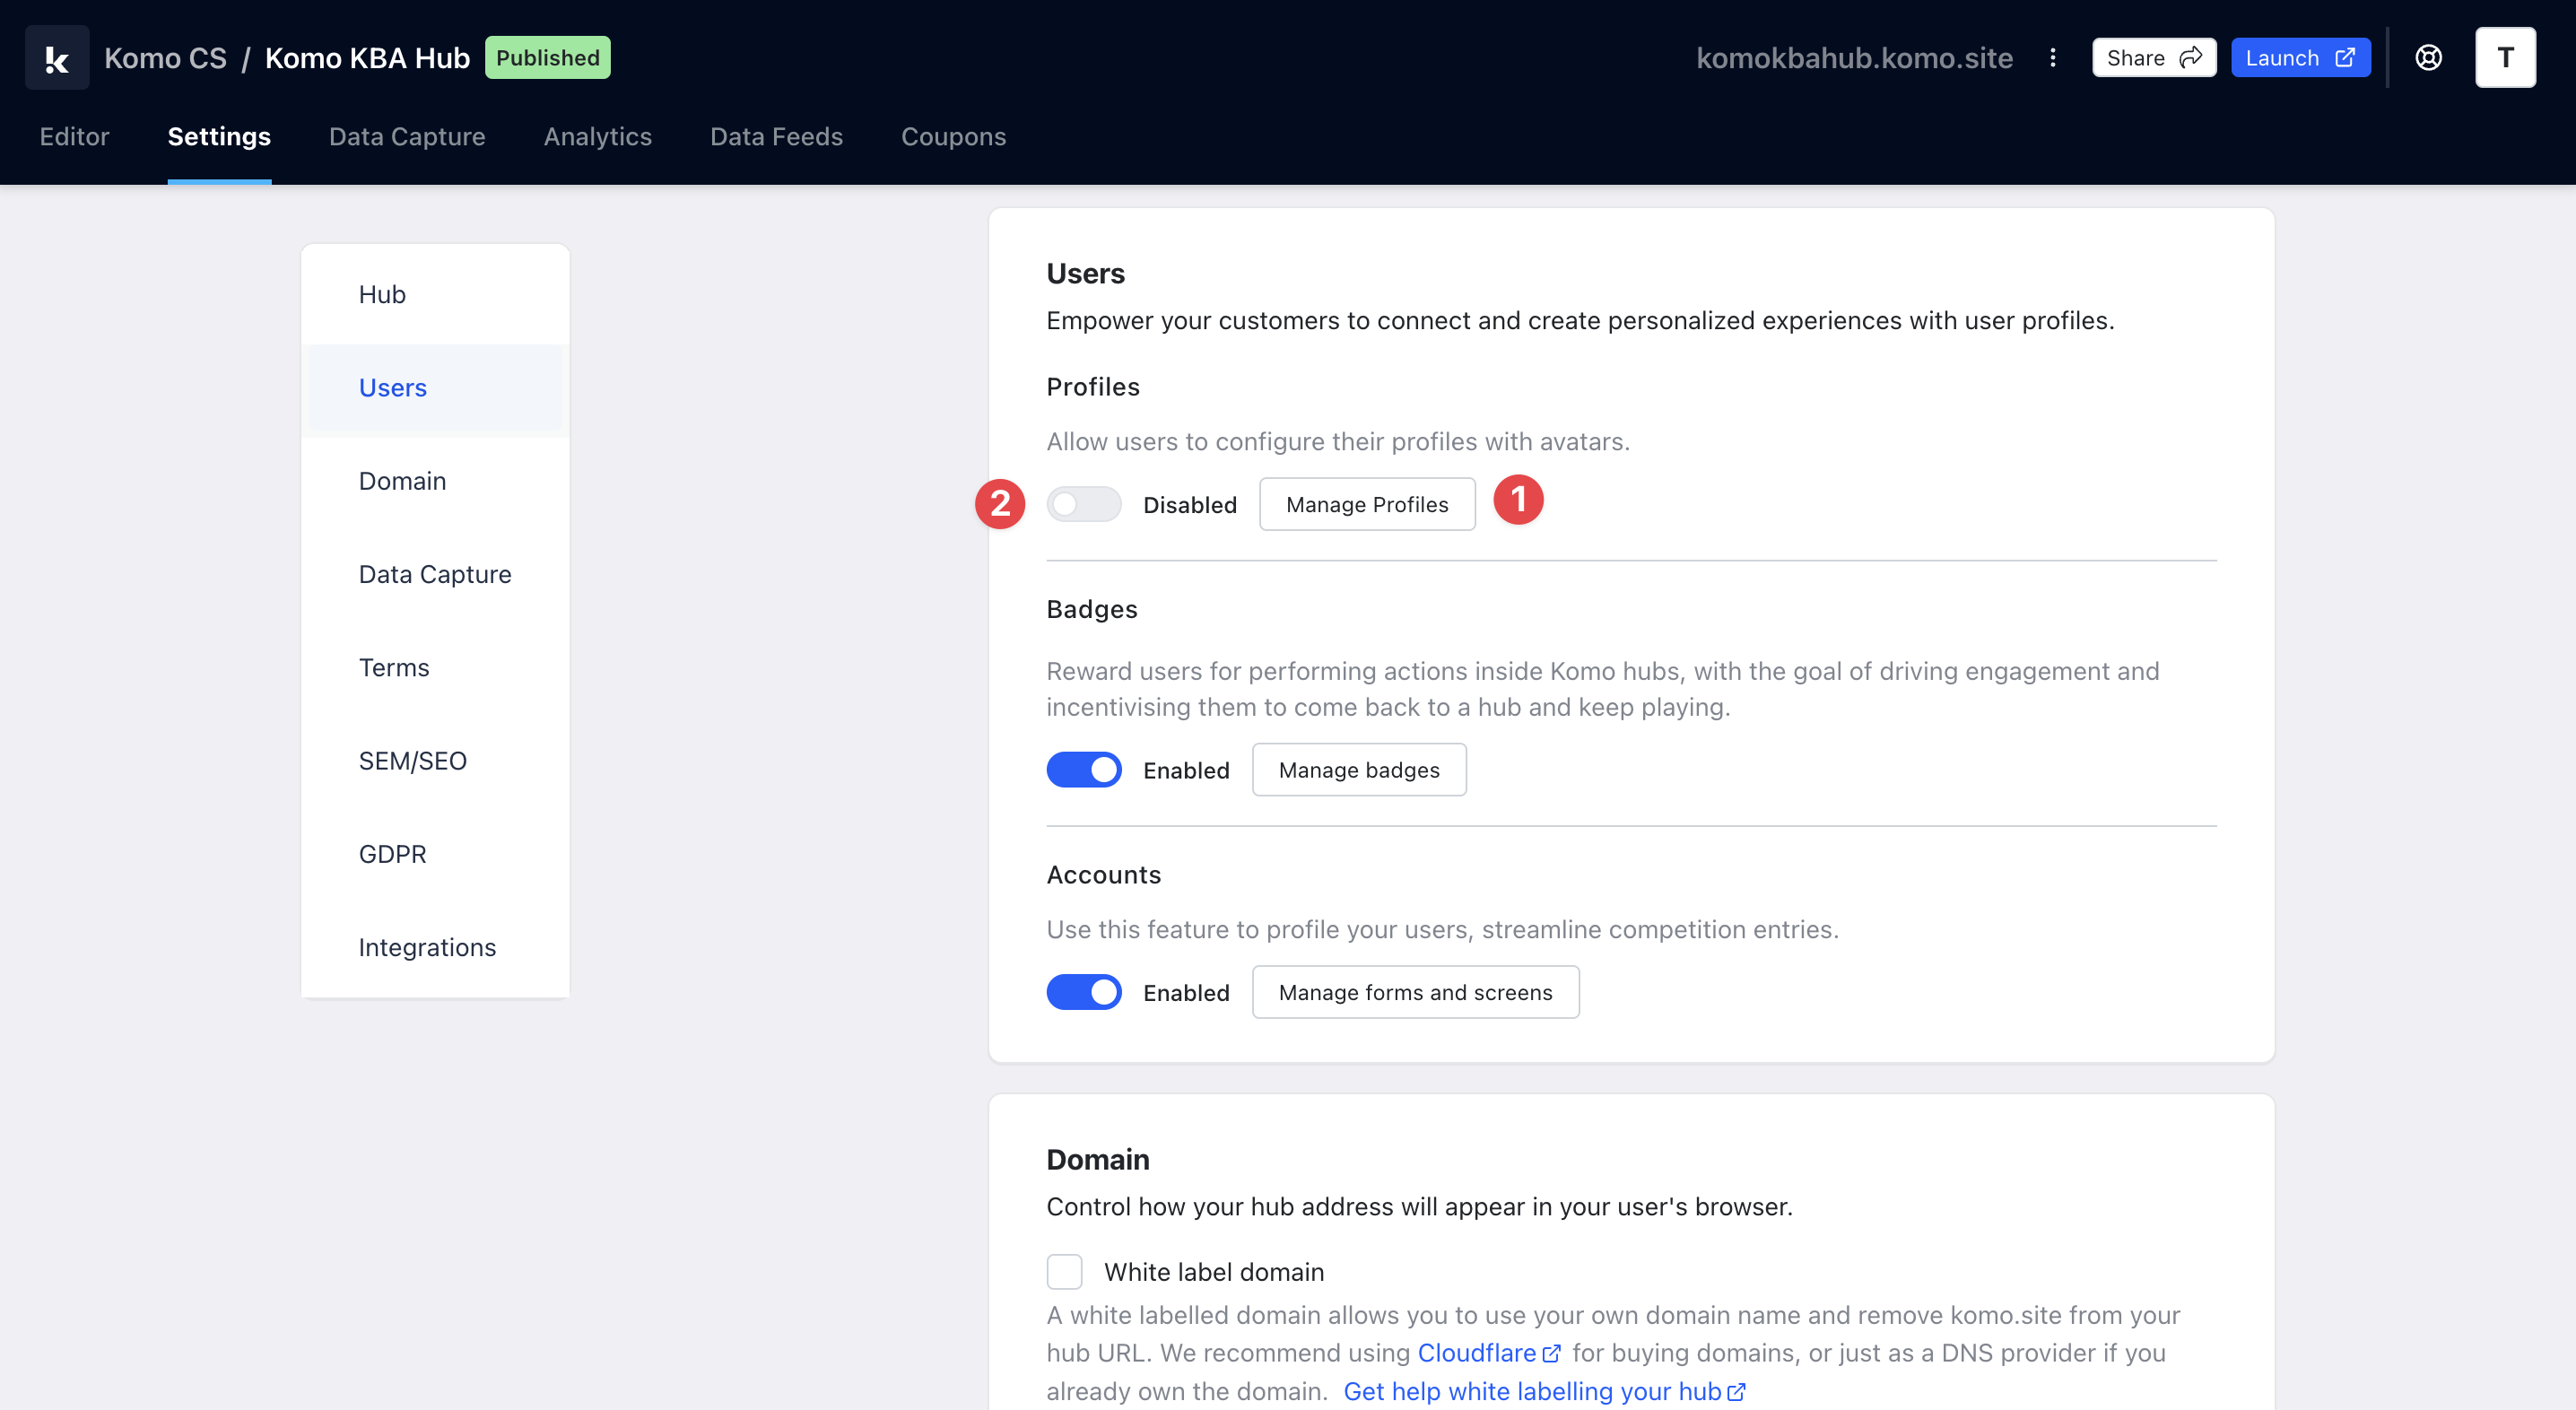Select GDPR in the settings sidebar
The width and height of the screenshot is (2576, 1410).
click(x=392, y=854)
